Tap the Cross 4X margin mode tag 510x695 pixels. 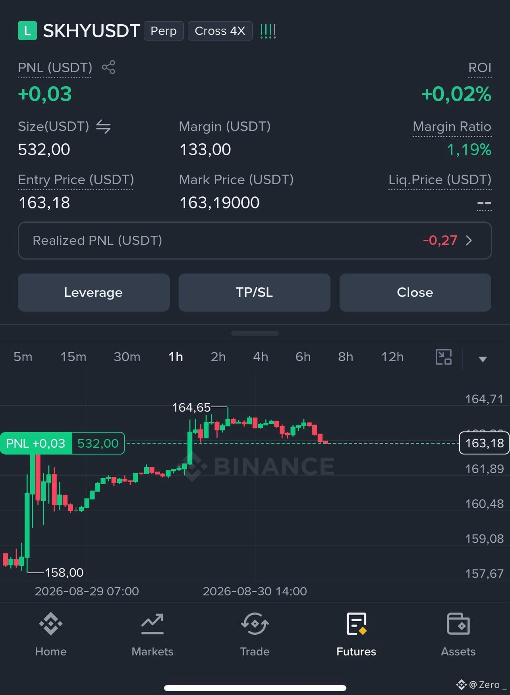[x=220, y=31]
